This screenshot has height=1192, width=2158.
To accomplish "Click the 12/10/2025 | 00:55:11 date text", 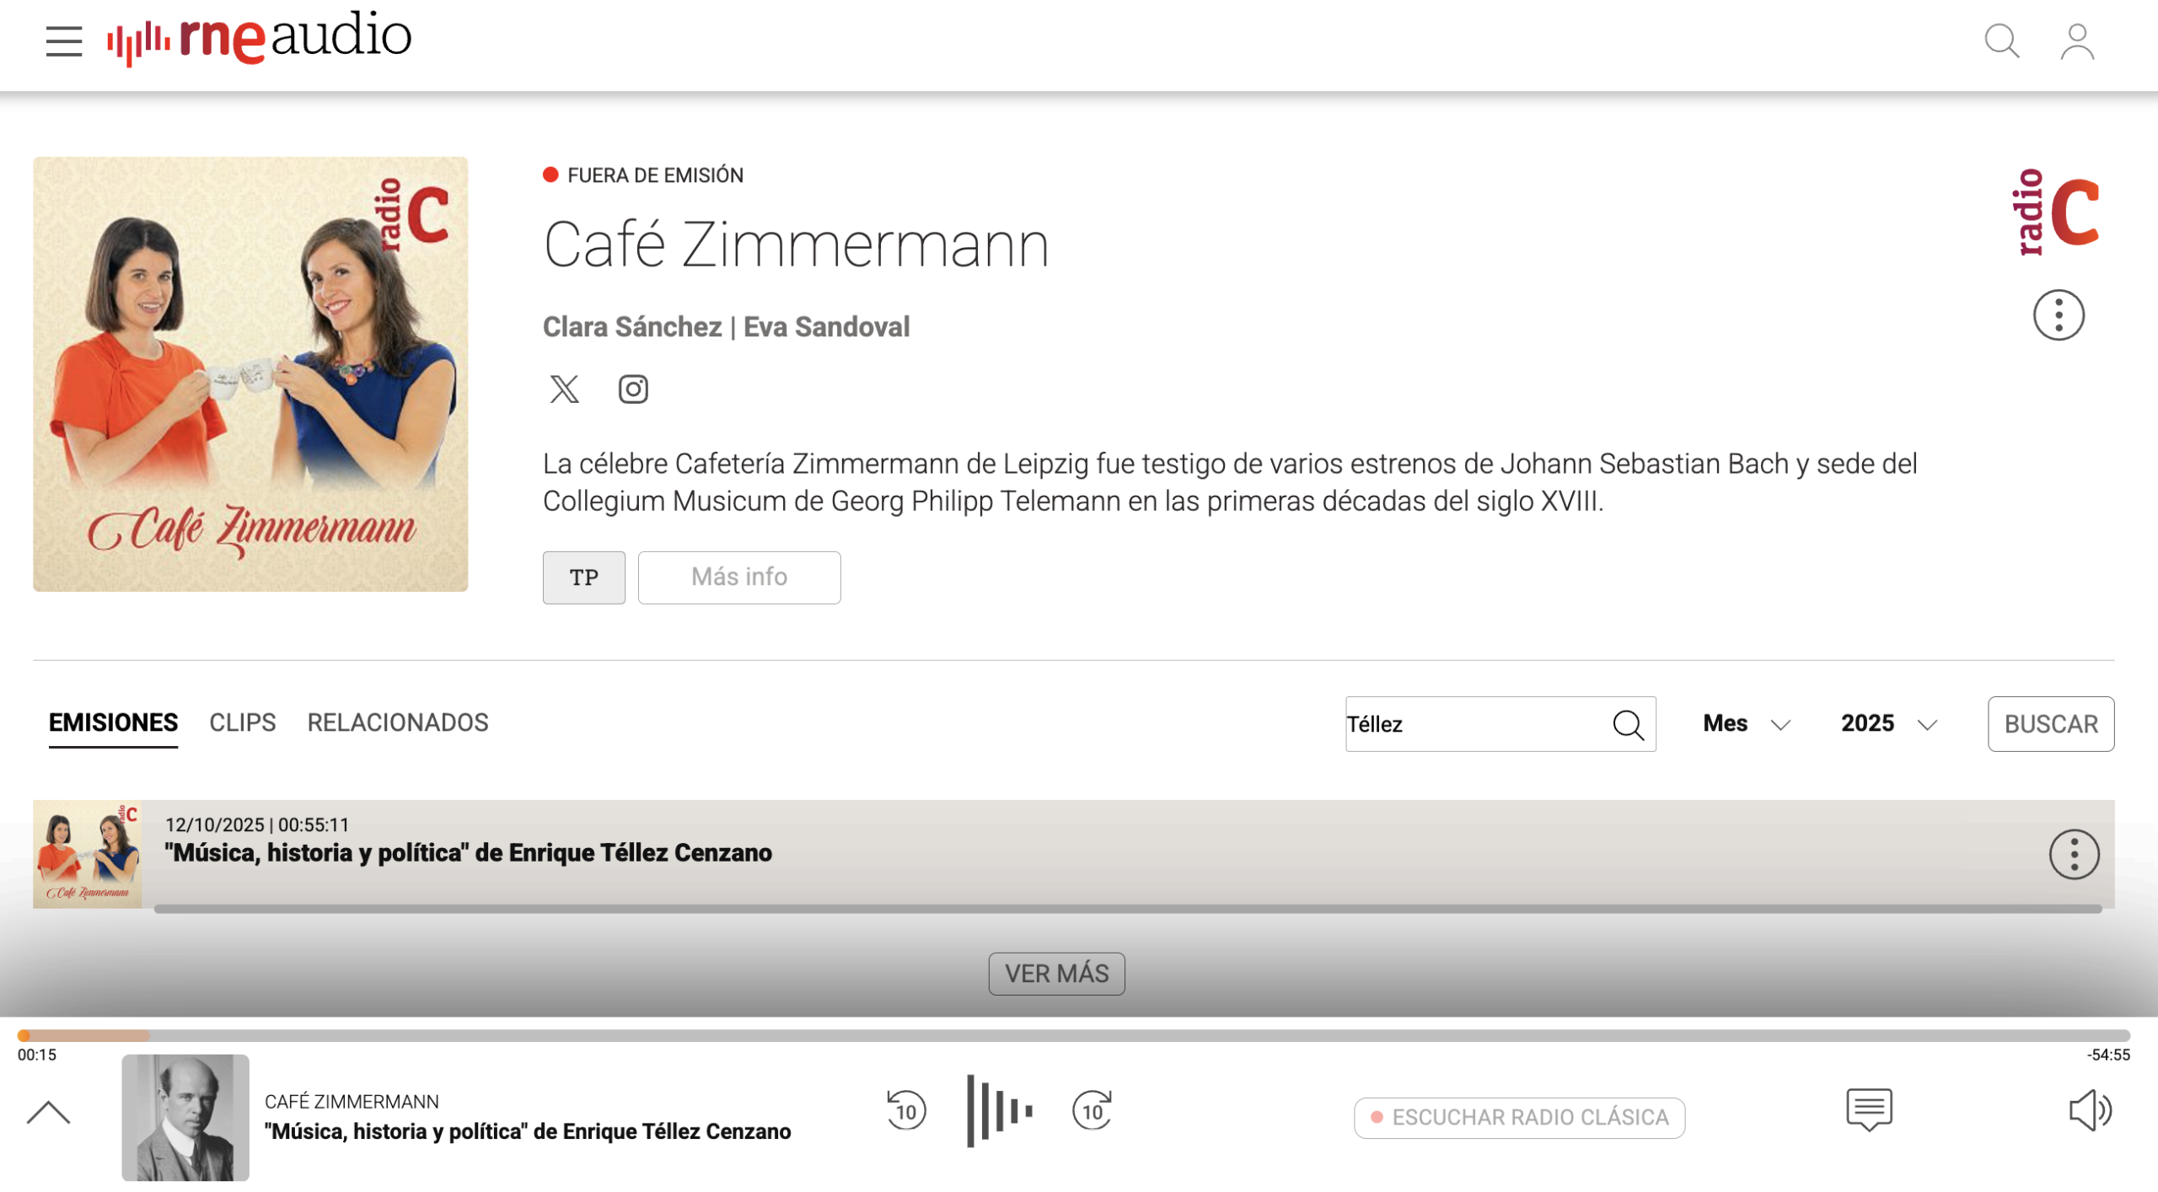I will [x=257, y=825].
